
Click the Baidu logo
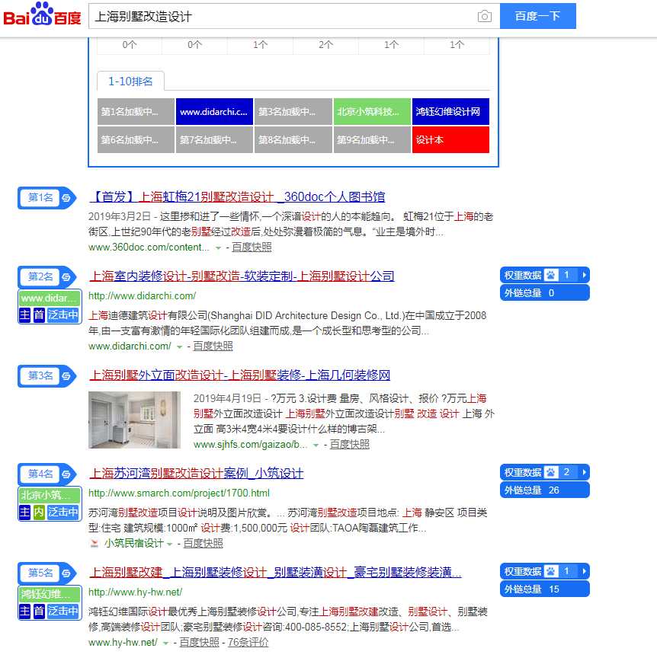coord(42,14)
